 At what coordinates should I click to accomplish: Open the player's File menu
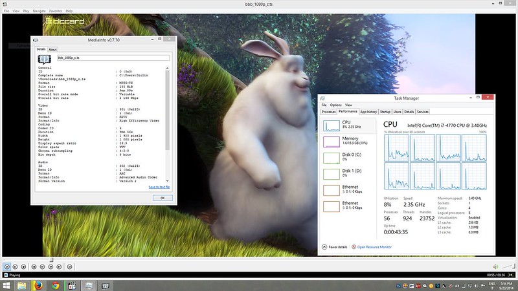[x=6, y=11]
